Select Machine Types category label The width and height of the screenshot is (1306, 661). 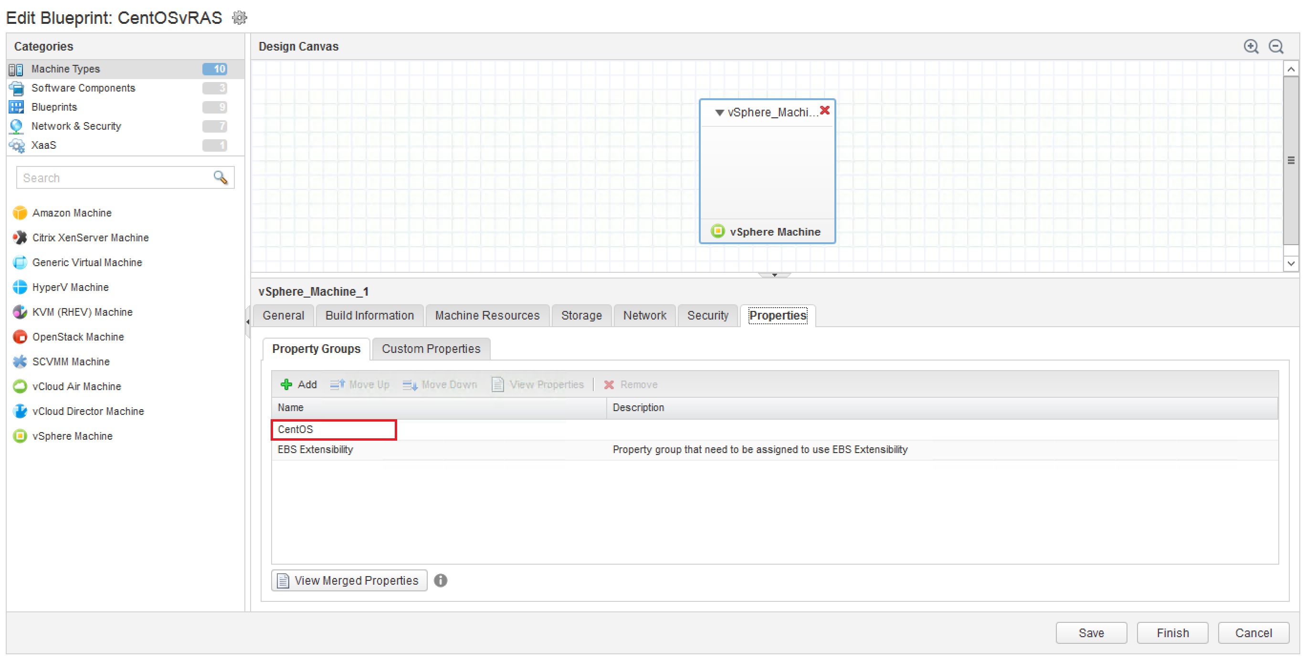[x=65, y=69]
